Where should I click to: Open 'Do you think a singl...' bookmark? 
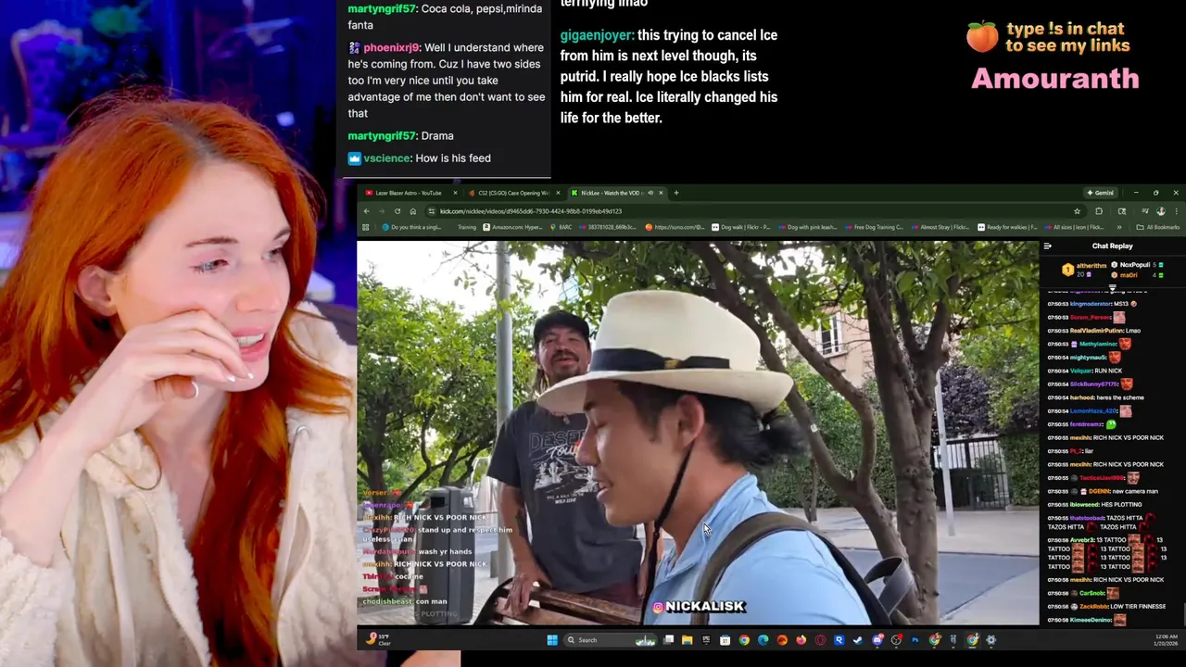pyautogui.click(x=411, y=227)
